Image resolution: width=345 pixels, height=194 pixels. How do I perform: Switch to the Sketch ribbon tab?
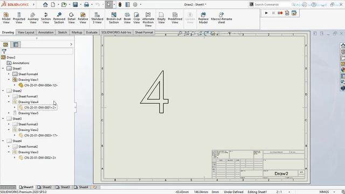click(63, 32)
